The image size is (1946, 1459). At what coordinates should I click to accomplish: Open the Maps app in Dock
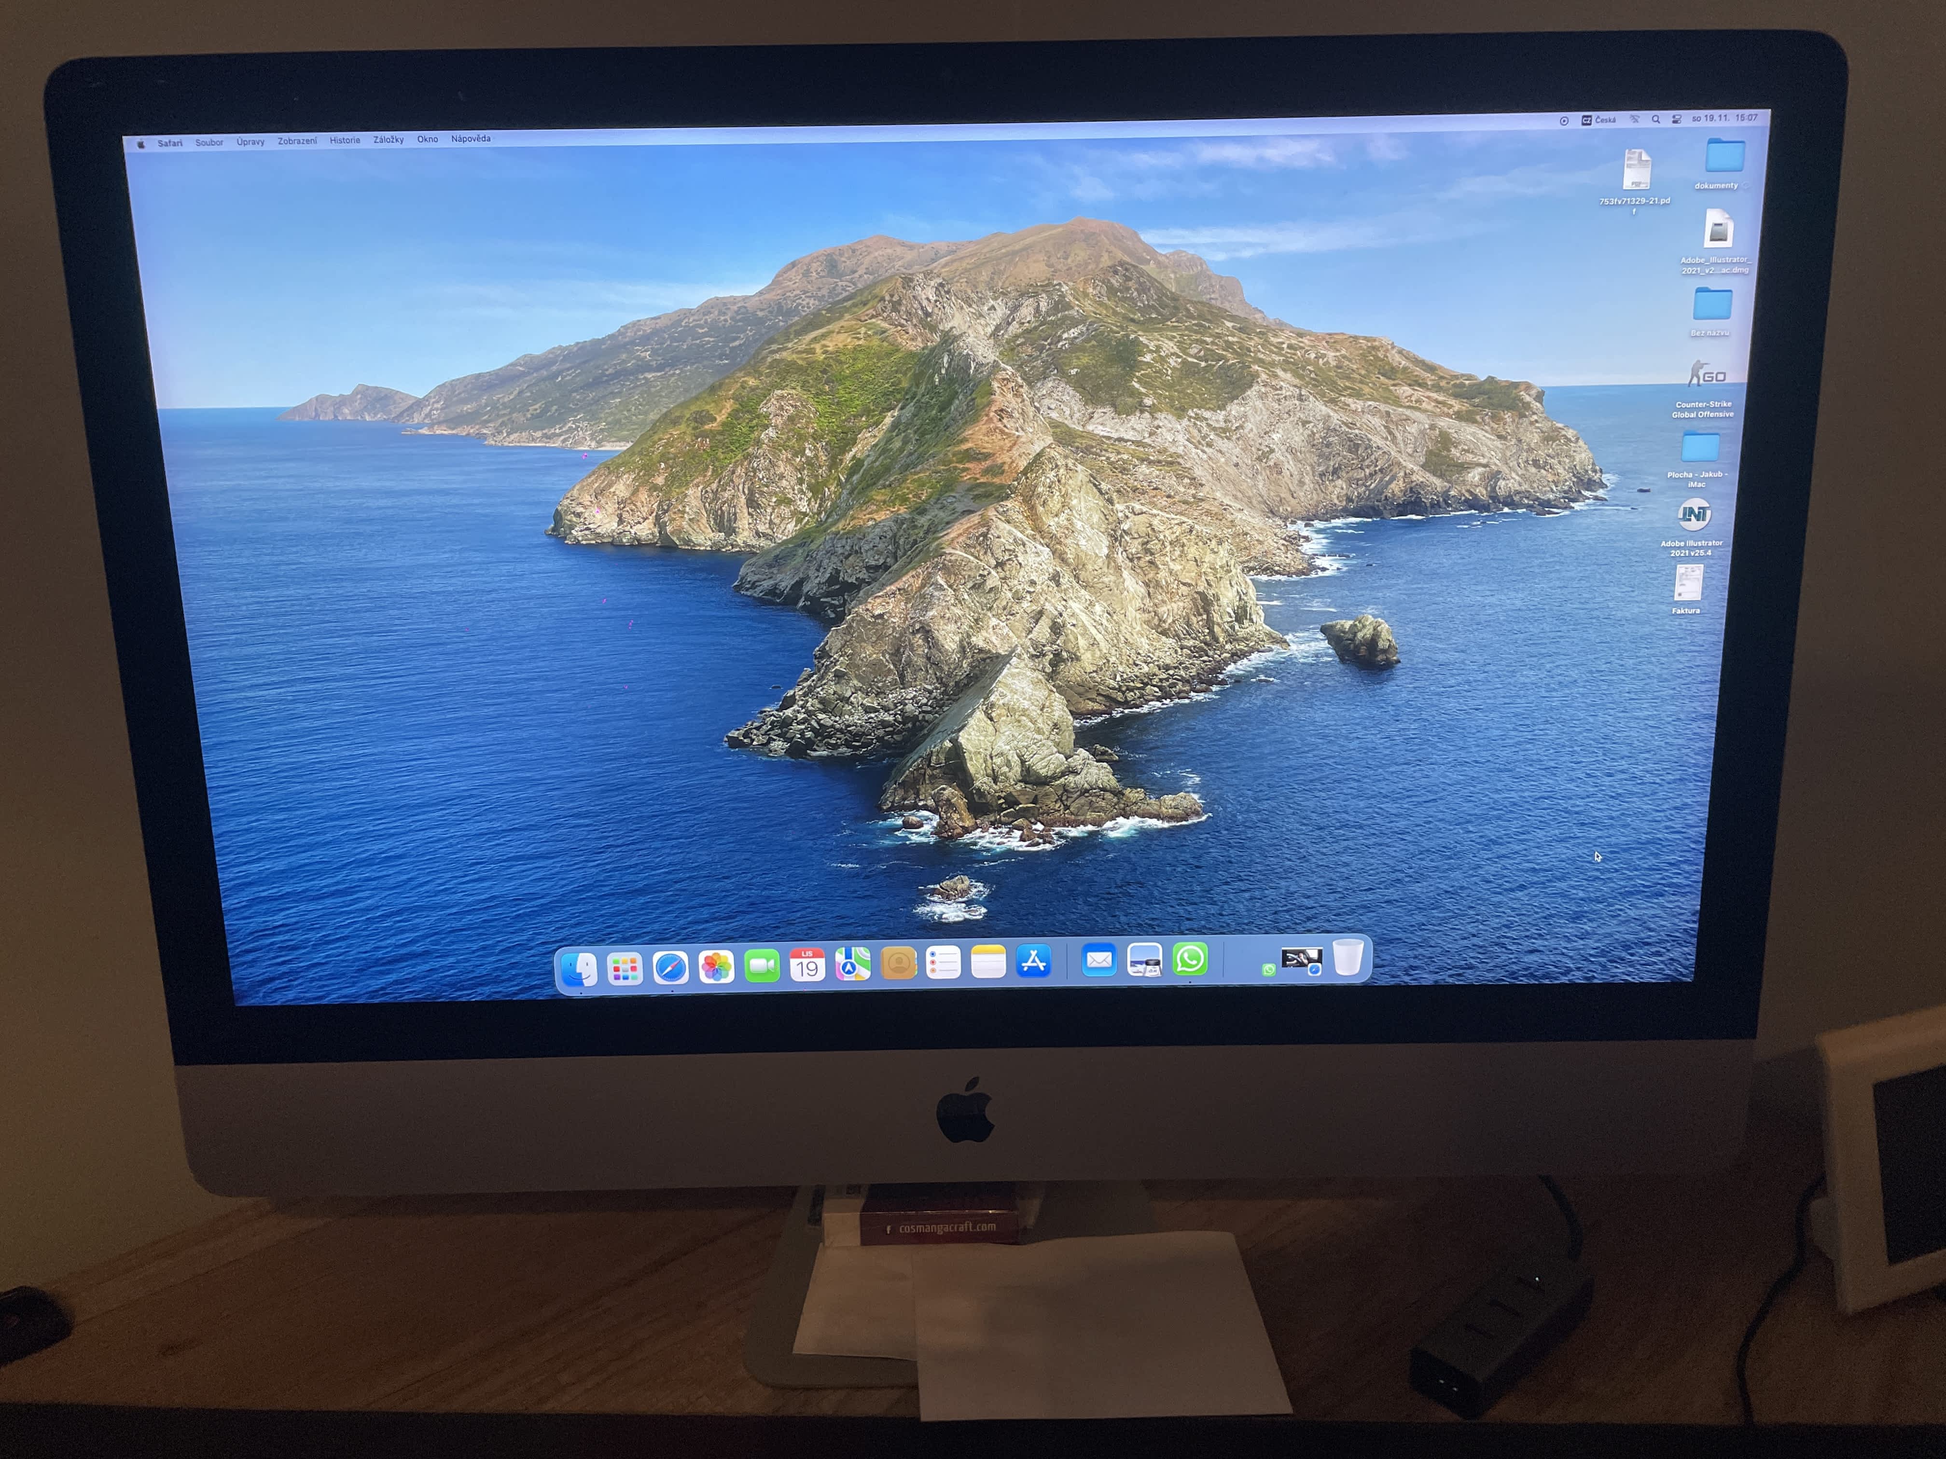pos(852,965)
